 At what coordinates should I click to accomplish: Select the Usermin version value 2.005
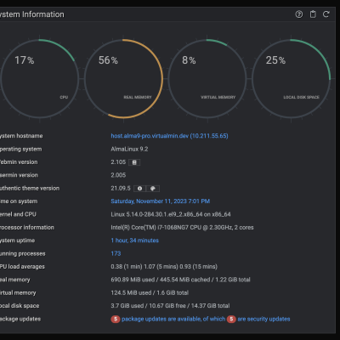click(118, 175)
